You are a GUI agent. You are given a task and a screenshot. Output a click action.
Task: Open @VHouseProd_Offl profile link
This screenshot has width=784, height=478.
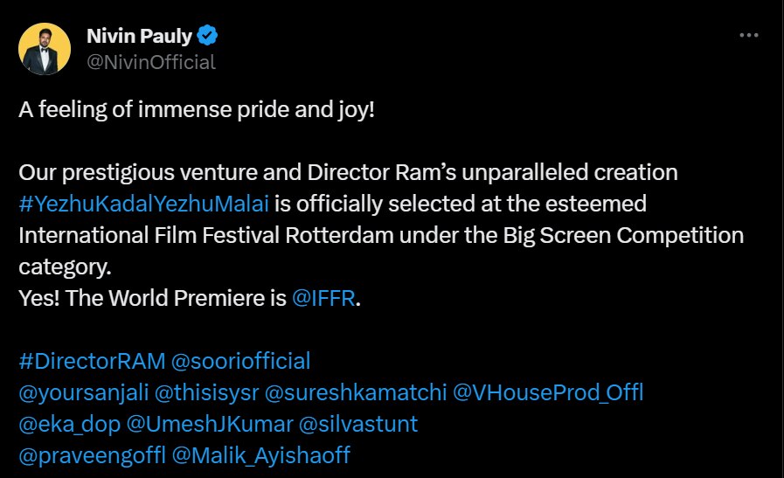[x=548, y=392]
